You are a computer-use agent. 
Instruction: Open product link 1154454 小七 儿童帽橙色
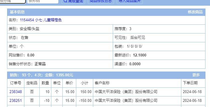(41, 20)
